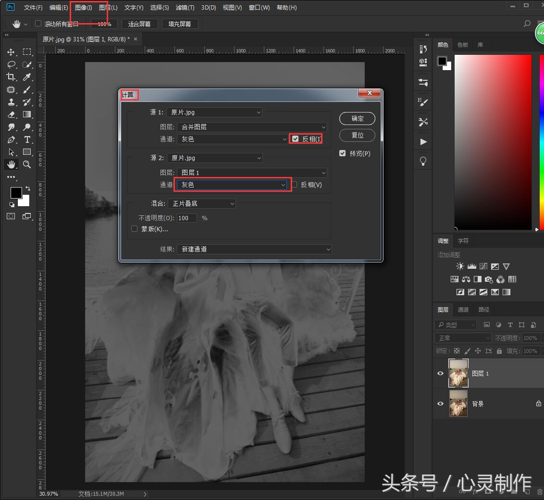
Task: Expand the 结果 dropdown showing 新建通道
Action: [254, 249]
